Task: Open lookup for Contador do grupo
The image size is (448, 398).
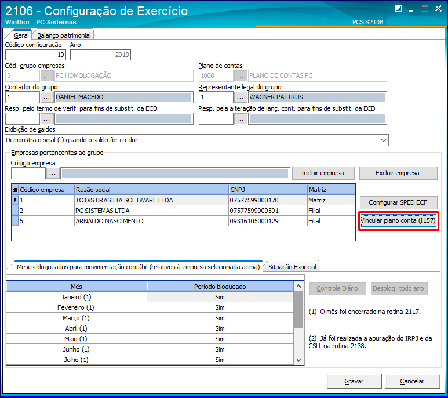Action: click(x=47, y=97)
